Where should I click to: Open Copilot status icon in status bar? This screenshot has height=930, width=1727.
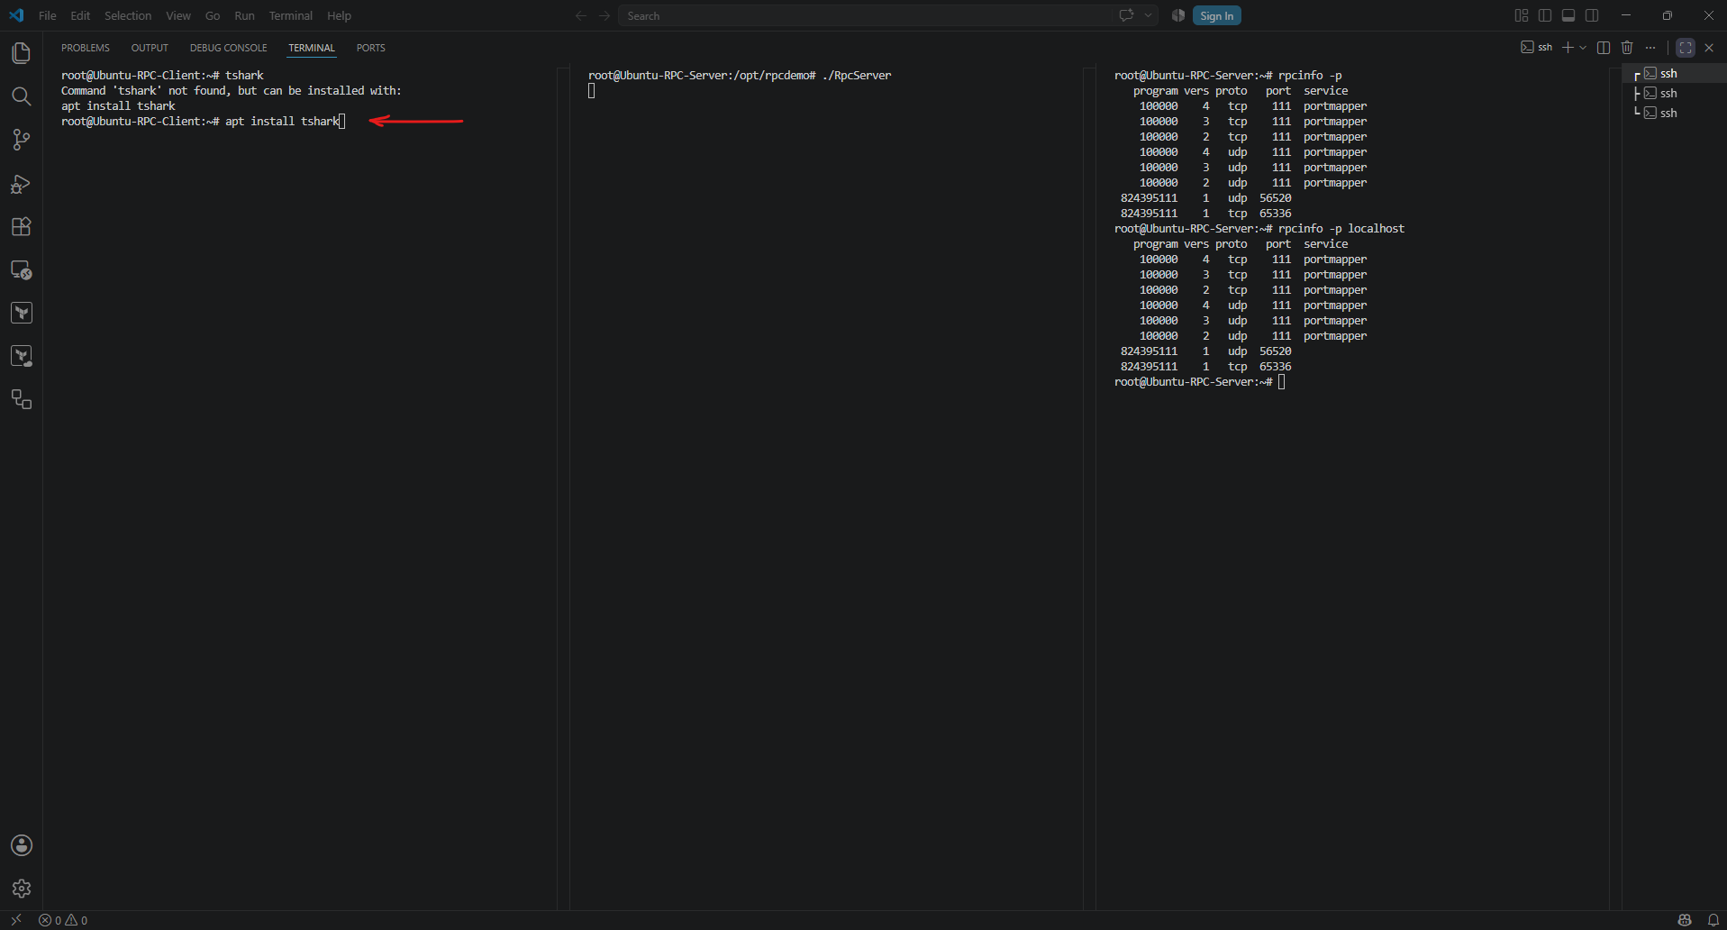click(1685, 920)
